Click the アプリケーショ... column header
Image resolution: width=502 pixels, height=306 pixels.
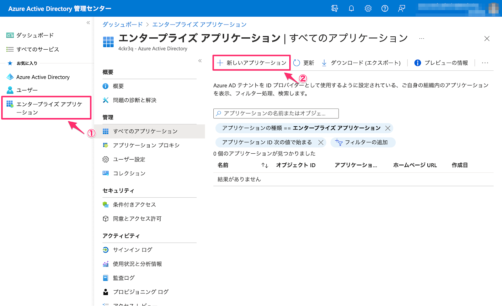coord(356,165)
